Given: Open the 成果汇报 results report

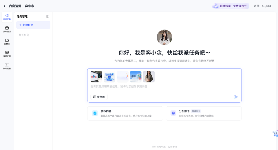Looking at the screenshot, I should coord(7,54).
